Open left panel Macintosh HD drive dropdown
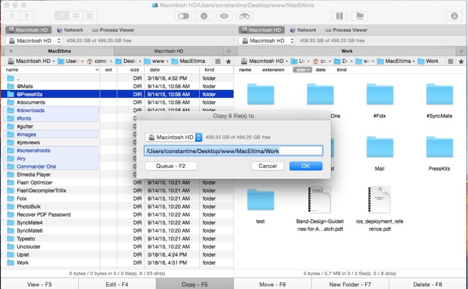Screen dimensions: 468x289 (x=34, y=41)
